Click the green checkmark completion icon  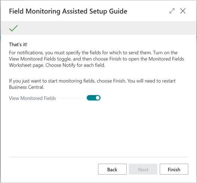click(13, 28)
